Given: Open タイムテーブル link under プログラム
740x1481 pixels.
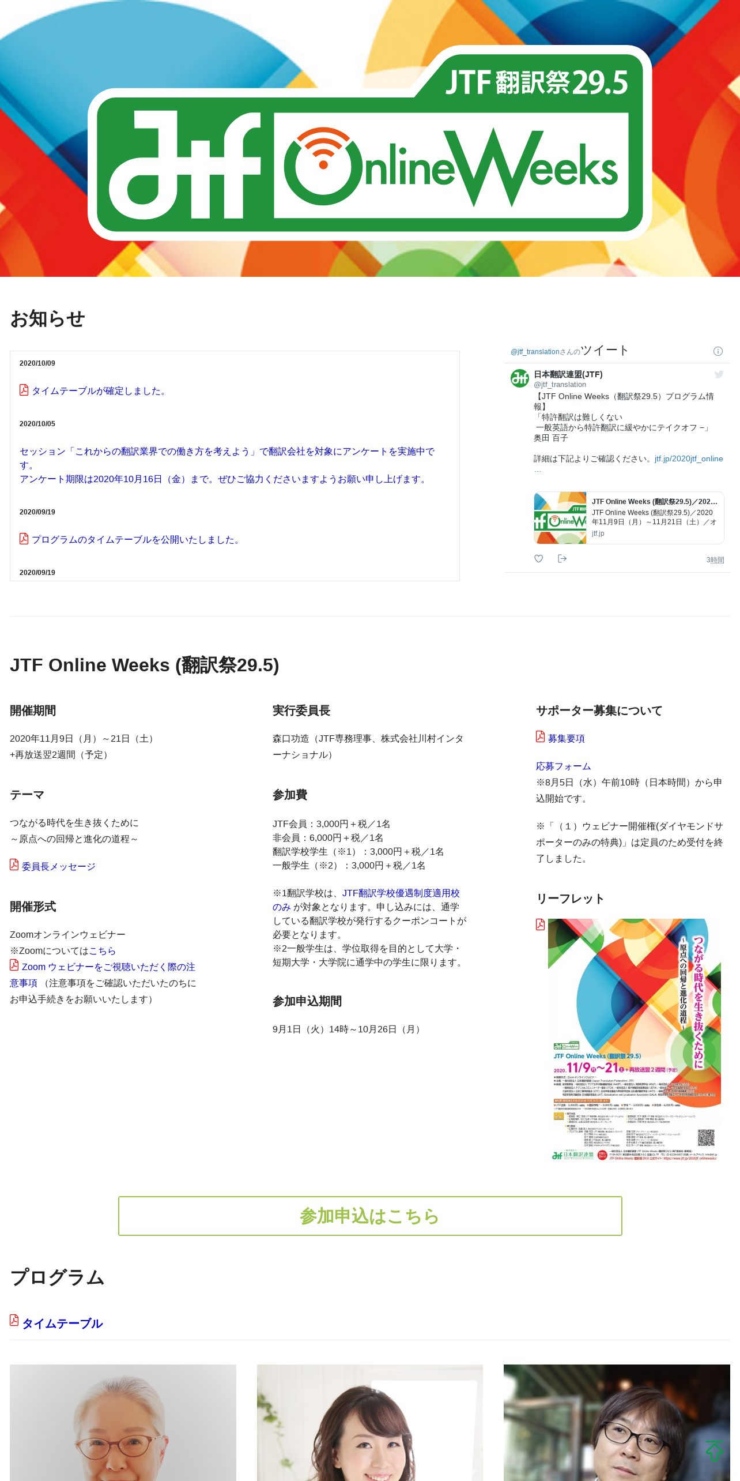Looking at the screenshot, I should point(62,1323).
